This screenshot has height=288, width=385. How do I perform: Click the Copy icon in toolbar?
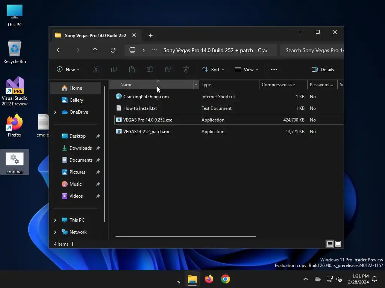click(x=114, y=69)
